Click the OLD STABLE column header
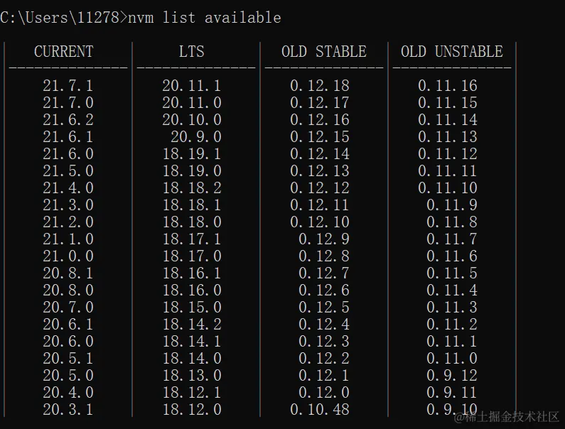 click(x=324, y=52)
